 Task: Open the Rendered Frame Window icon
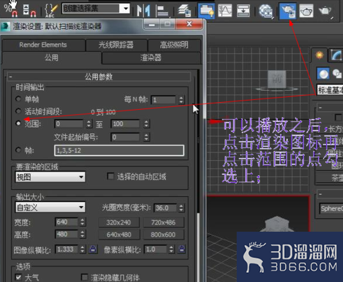tap(306, 11)
